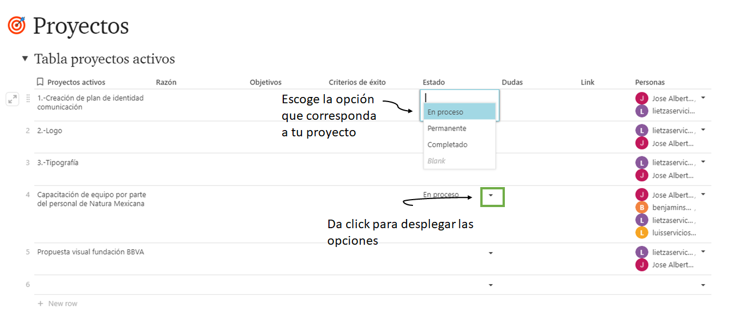Open the green-highlighted Estado dropdown arrow

point(491,196)
